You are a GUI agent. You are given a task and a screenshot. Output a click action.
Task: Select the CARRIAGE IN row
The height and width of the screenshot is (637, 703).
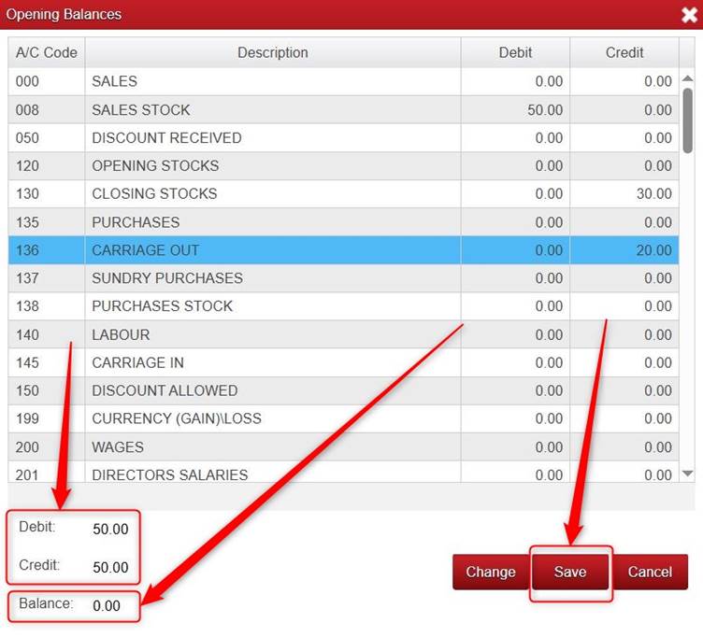click(343, 362)
